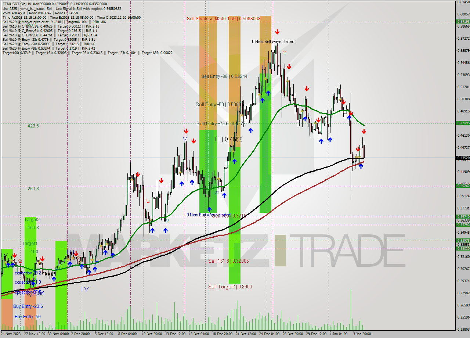470x338 pixels.
Task: Click the green 0.36740 price level tag
Action: click(x=463, y=216)
